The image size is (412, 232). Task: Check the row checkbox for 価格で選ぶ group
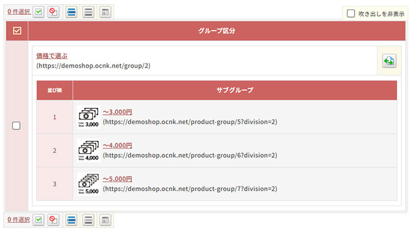point(16,125)
